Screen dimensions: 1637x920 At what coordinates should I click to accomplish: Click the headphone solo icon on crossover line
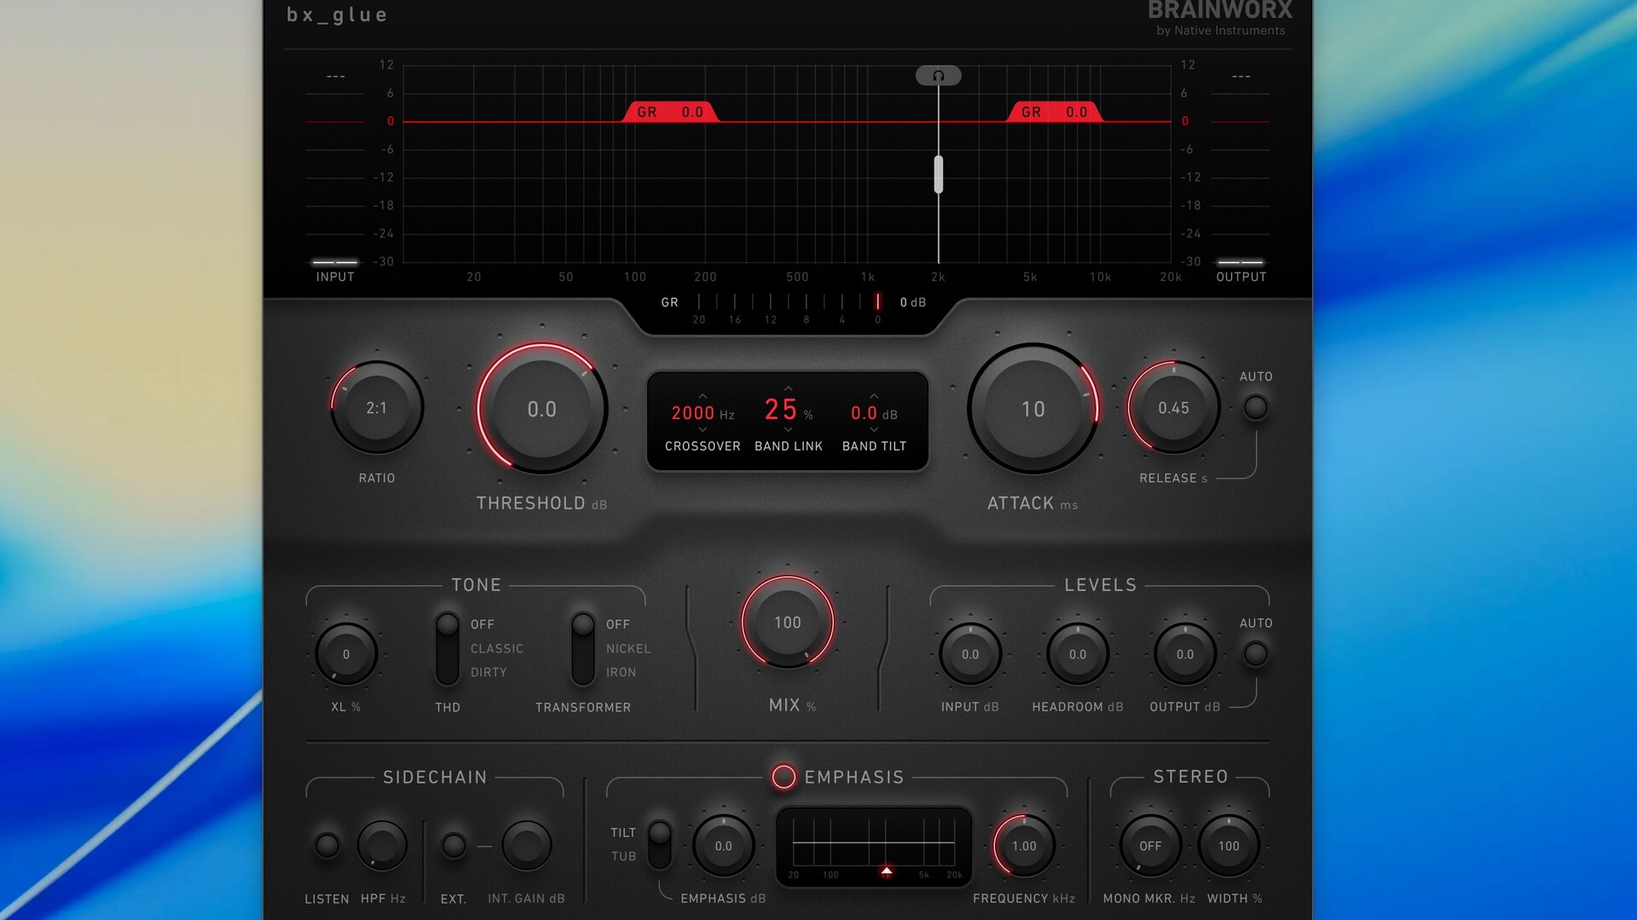point(938,76)
